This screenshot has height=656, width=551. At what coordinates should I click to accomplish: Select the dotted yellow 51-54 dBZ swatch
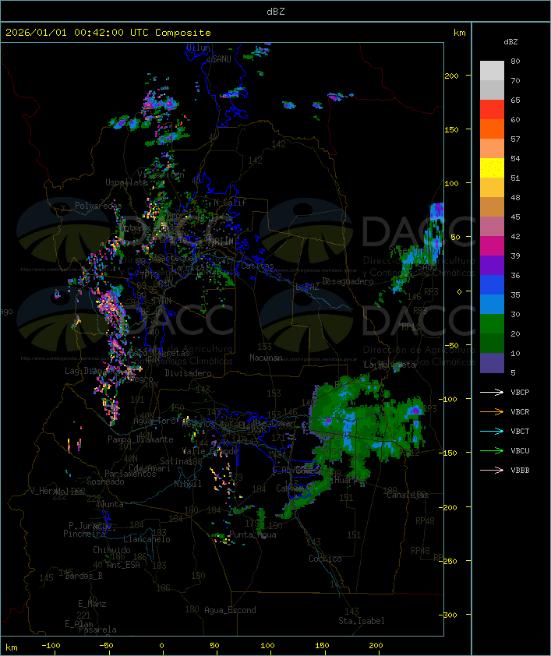(x=492, y=168)
